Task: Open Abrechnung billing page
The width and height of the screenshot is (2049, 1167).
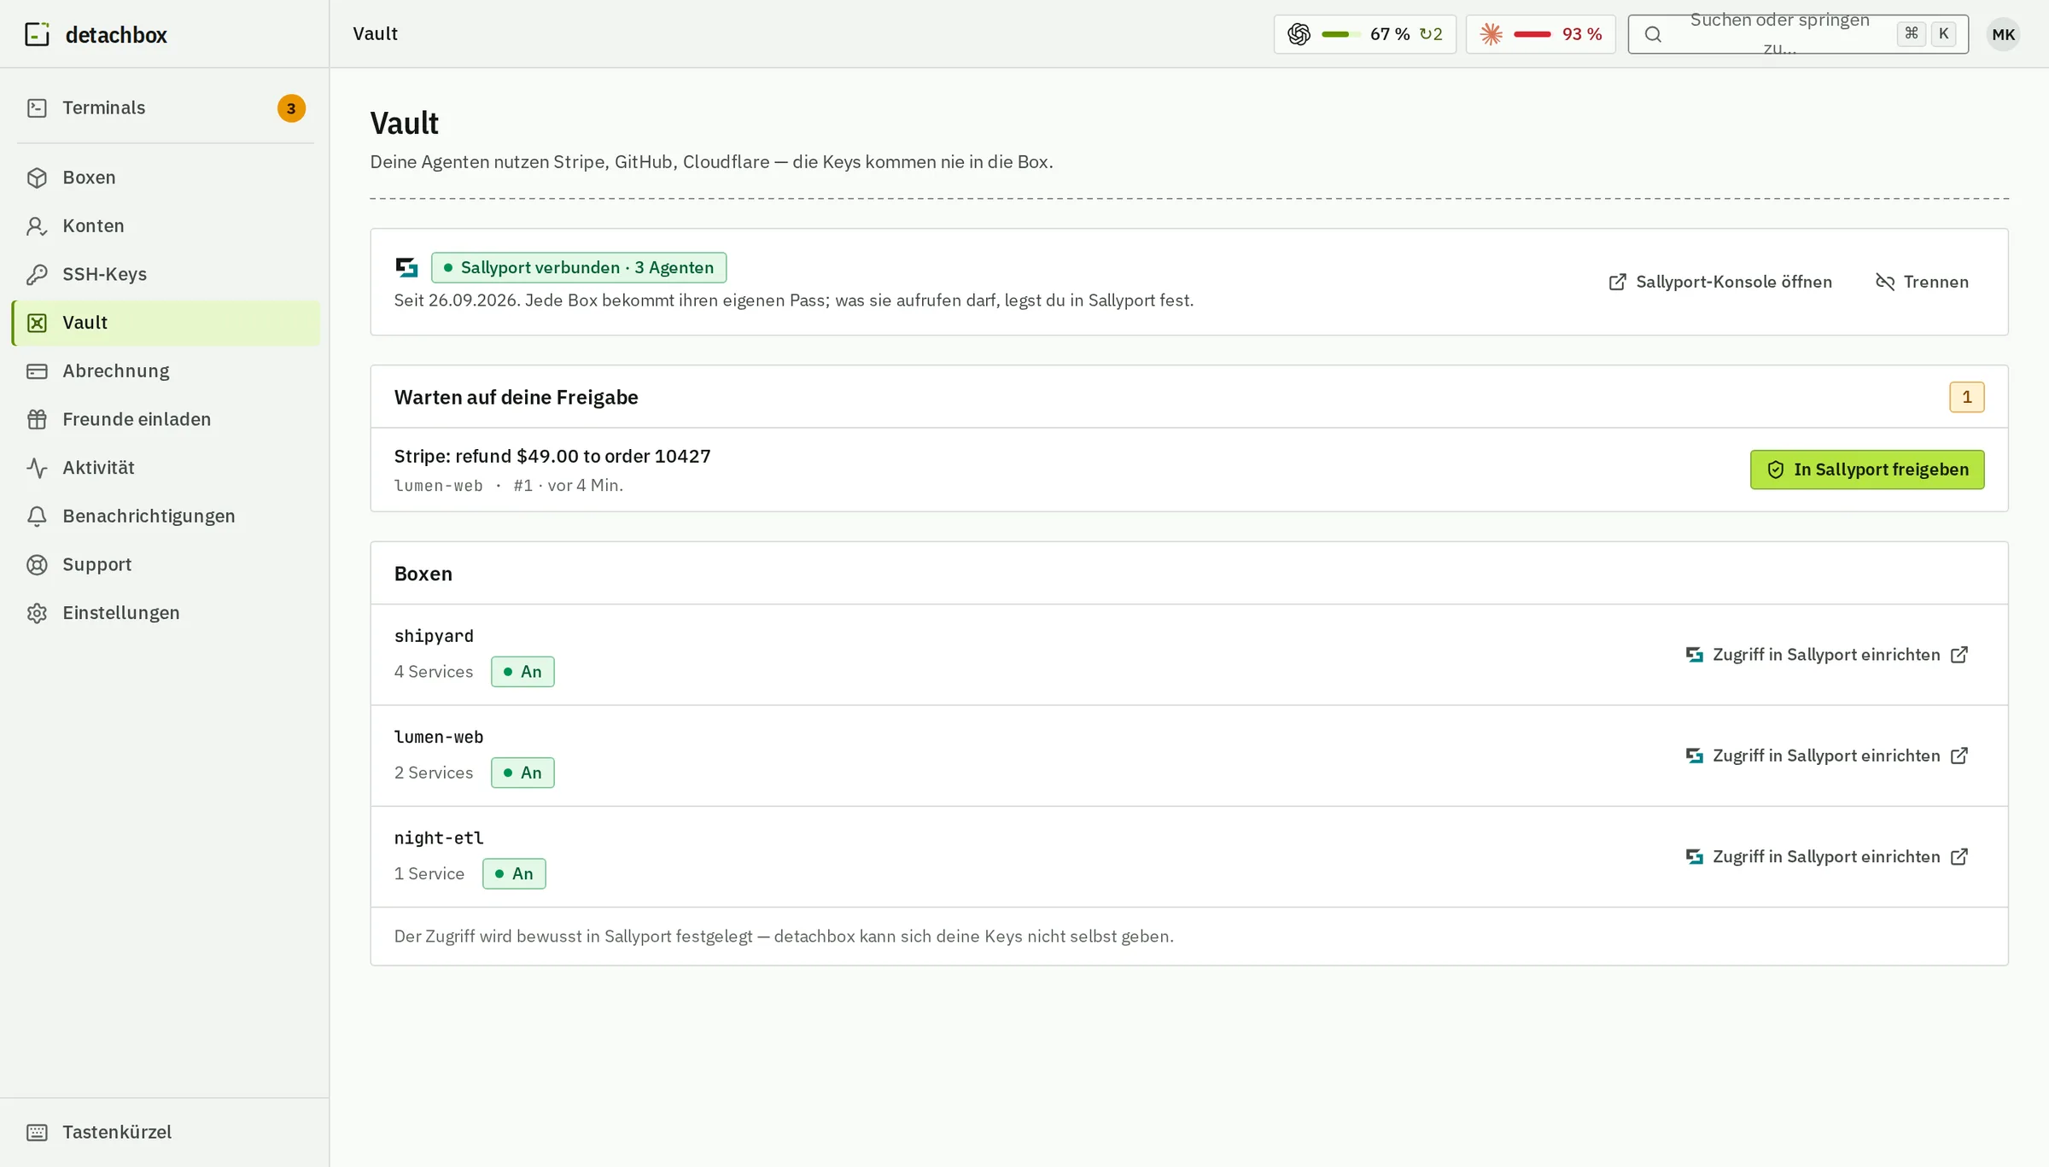Action: pos(166,371)
